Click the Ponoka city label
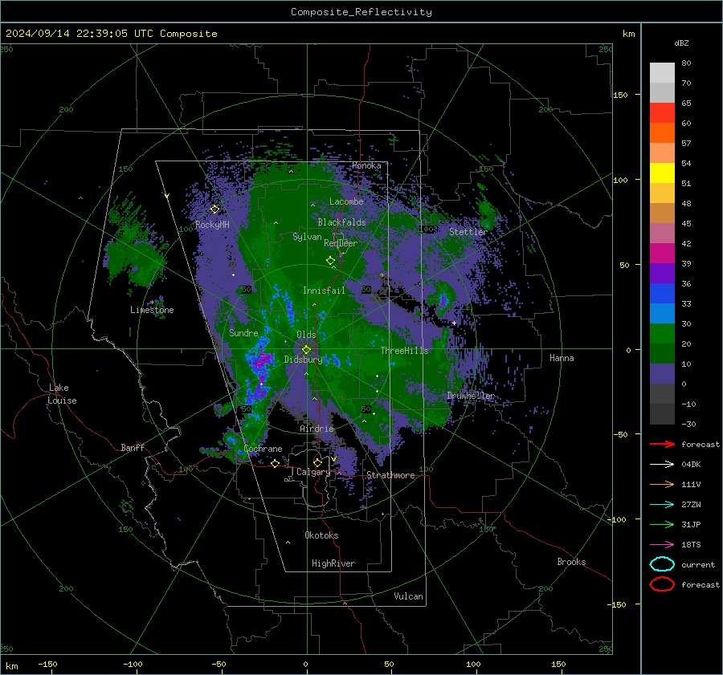The image size is (723, 675). tap(366, 165)
